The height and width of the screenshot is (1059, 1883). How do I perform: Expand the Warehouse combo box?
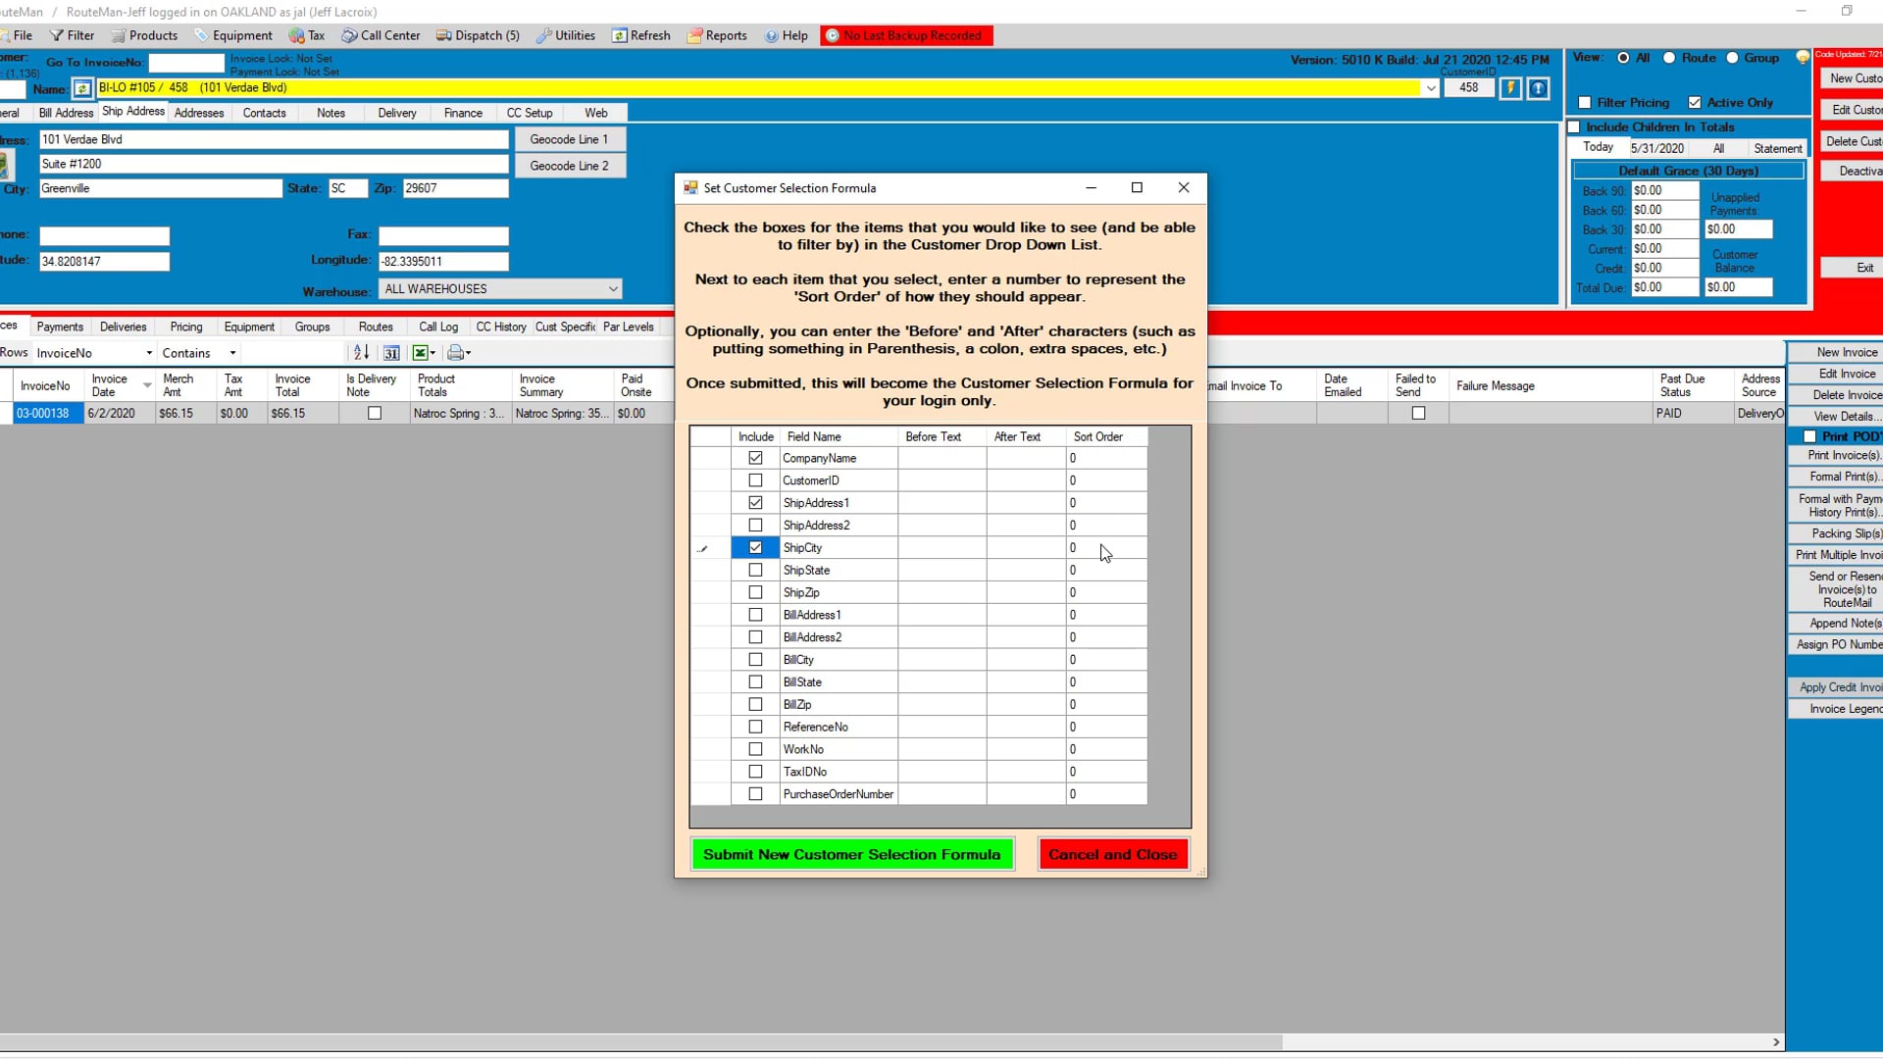click(613, 289)
